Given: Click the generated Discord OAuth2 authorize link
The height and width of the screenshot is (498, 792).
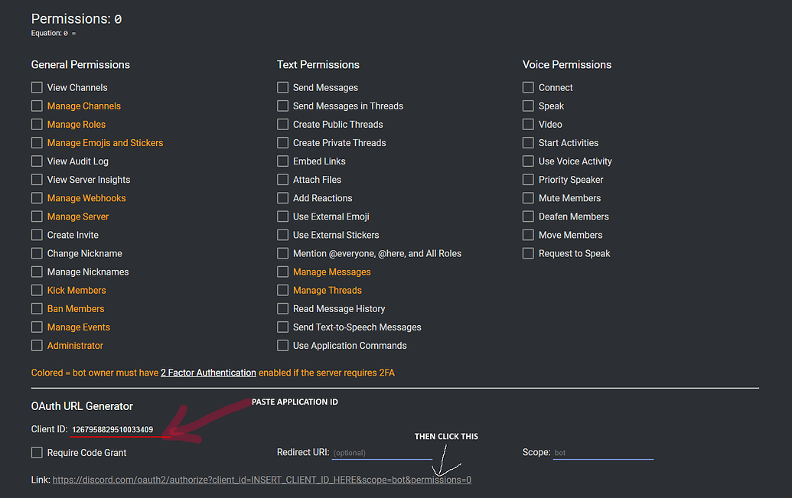Looking at the screenshot, I should point(262,480).
